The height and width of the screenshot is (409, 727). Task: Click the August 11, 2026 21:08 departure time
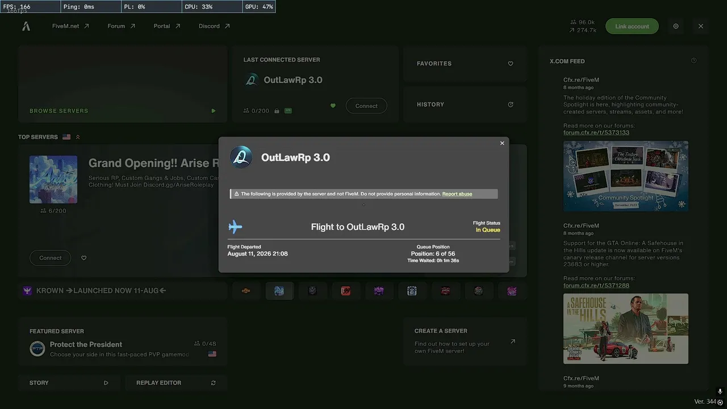coord(257,254)
